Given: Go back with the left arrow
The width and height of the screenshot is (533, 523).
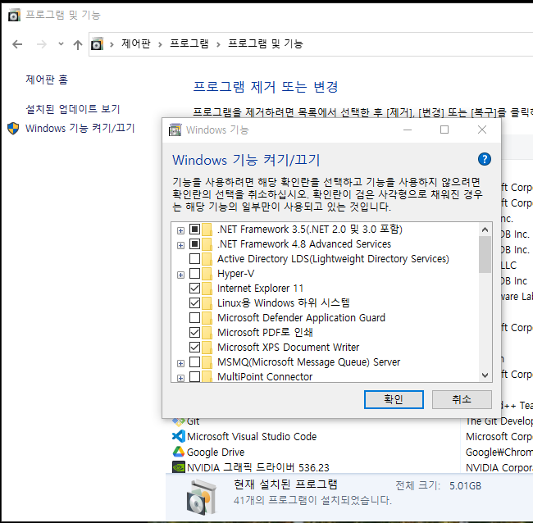Looking at the screenshot, I should click(17, 44).
